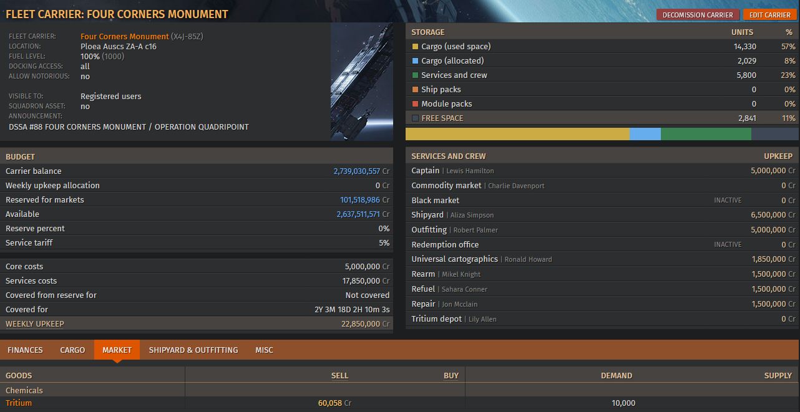Click the SELL column header
Screen dimensions: 800x412
coord(339,376)
